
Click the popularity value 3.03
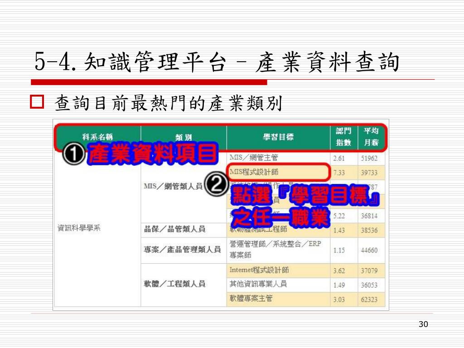point(339,300)
